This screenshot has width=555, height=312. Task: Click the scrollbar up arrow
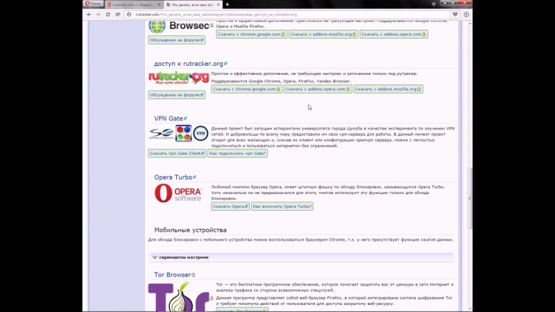point(470,24)
